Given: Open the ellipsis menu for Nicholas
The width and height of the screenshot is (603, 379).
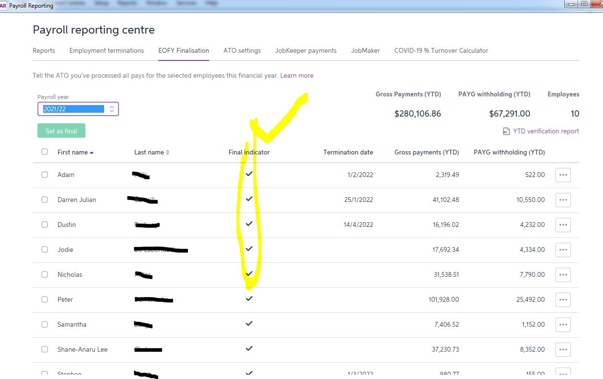Looking at the screenshot, I should pyautogui.click(x=563, y=275).
